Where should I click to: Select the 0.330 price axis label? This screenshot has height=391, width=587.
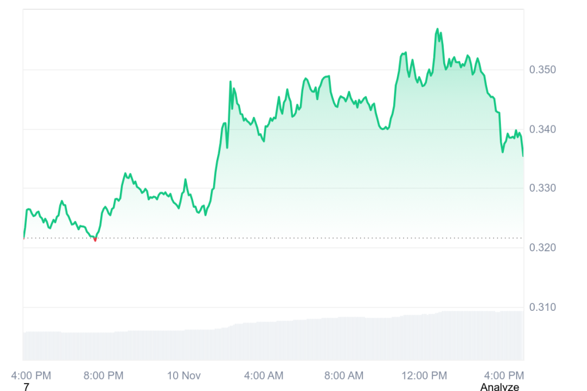pos(541,188)
